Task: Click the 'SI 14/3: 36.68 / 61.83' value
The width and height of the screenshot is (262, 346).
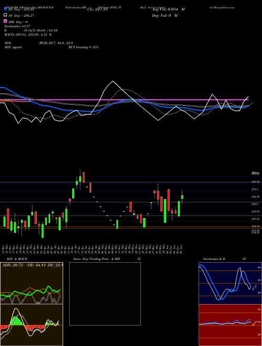Action: click(x=41, y=30)
